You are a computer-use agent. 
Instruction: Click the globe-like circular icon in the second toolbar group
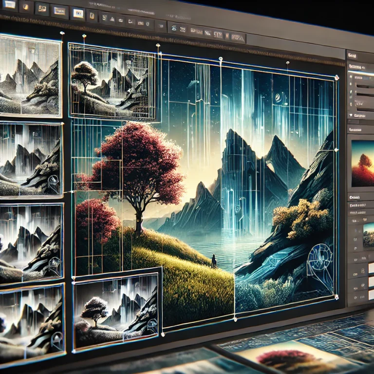click(x=174, y=28)
